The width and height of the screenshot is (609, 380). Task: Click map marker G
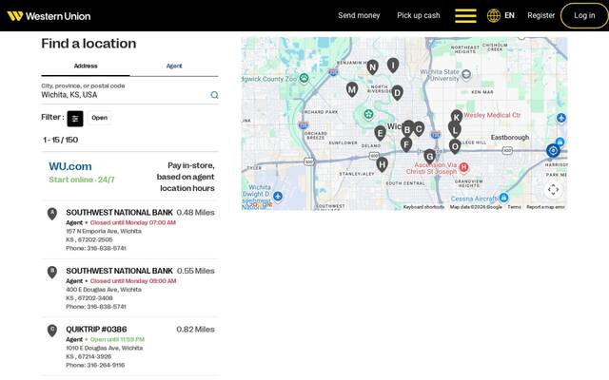point(429,156)
